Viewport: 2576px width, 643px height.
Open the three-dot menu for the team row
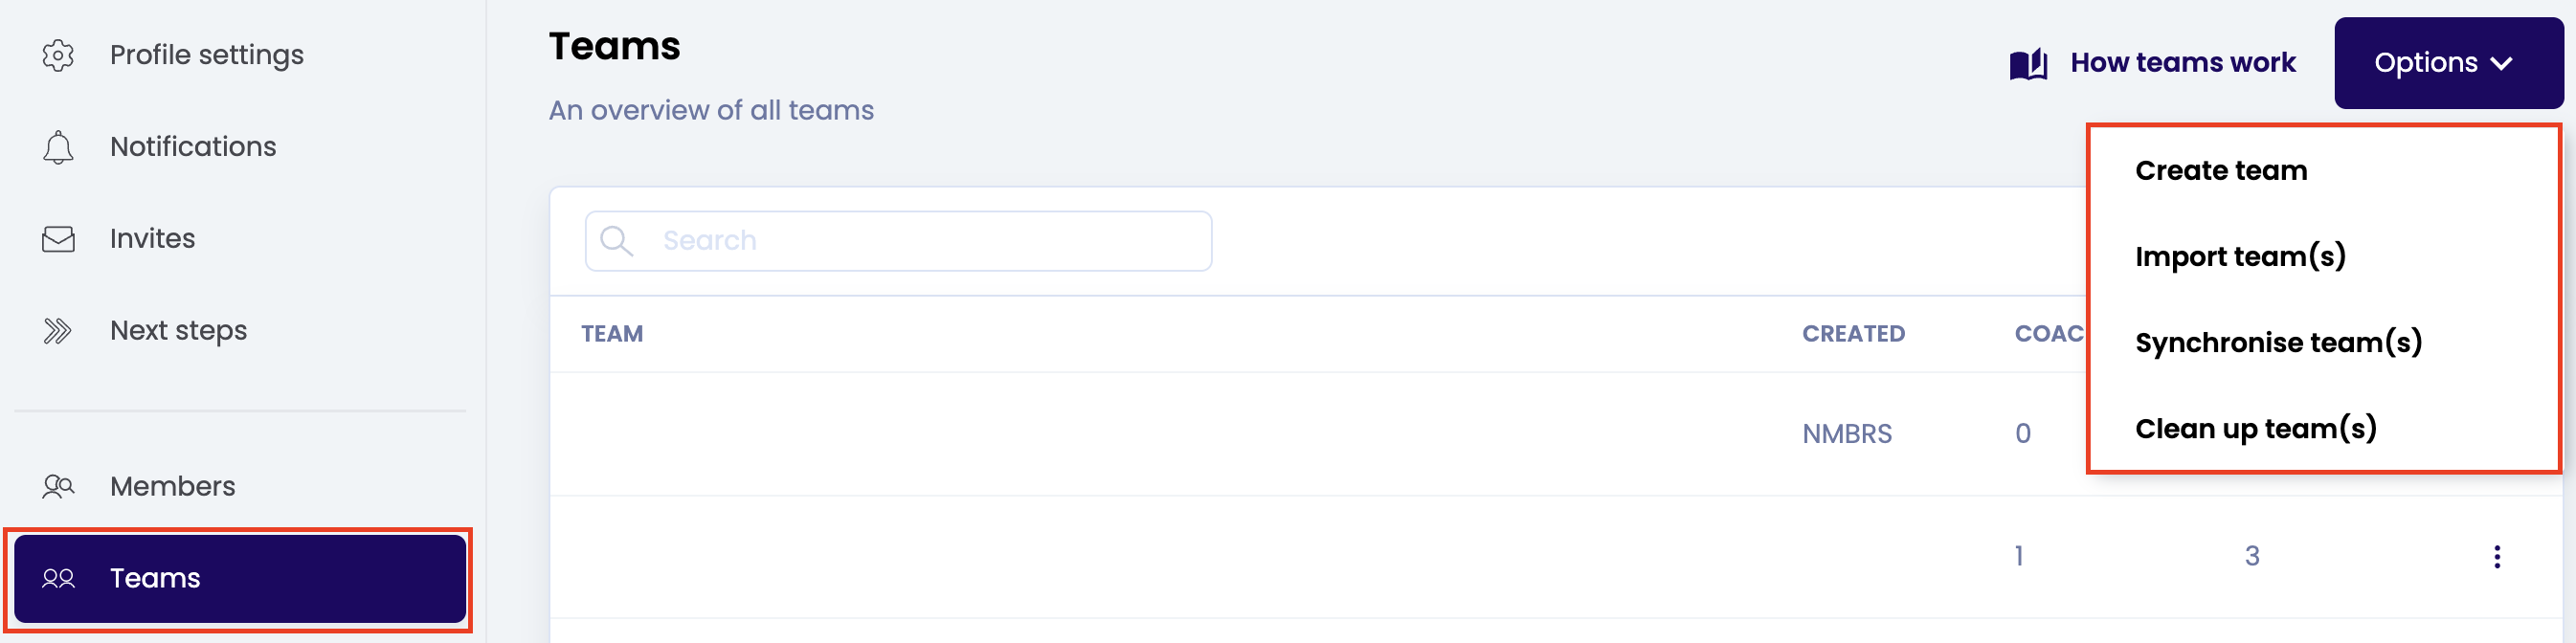[2496, 557]
